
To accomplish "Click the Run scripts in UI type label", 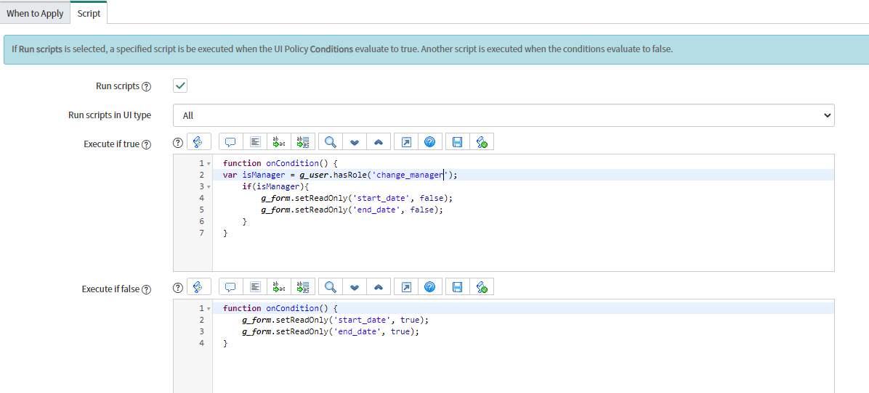I will [x=109, y=115].
